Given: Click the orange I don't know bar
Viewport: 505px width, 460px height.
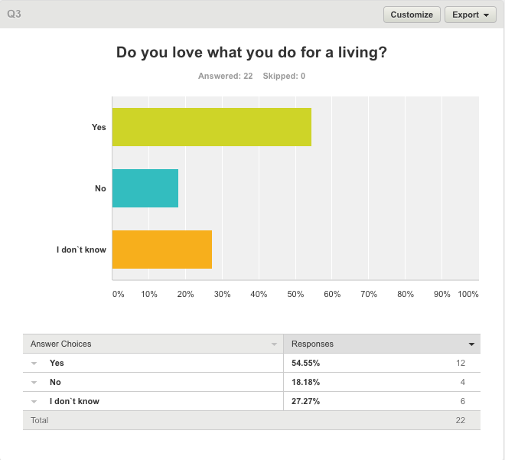Looking at the screenshot, I should click(162, 250).
